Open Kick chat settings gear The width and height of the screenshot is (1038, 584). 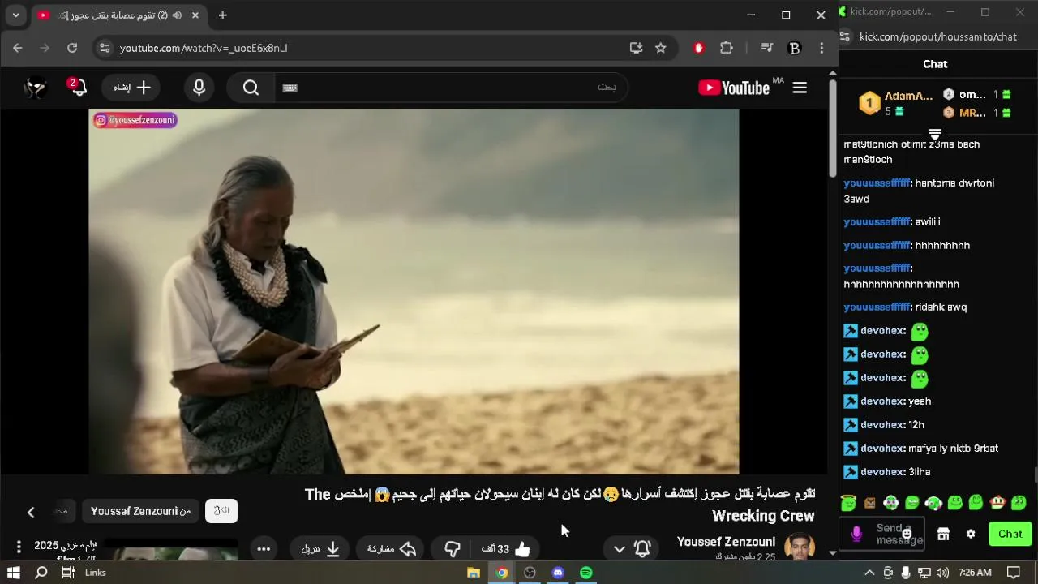pos(971,534)
